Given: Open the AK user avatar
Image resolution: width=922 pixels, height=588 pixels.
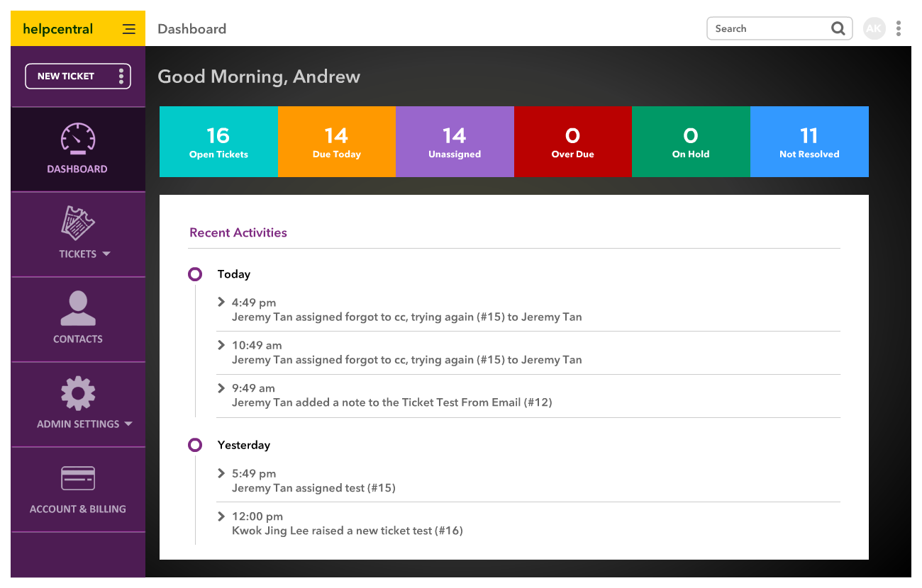Looking at the screenshot, I should pos(874,28).
